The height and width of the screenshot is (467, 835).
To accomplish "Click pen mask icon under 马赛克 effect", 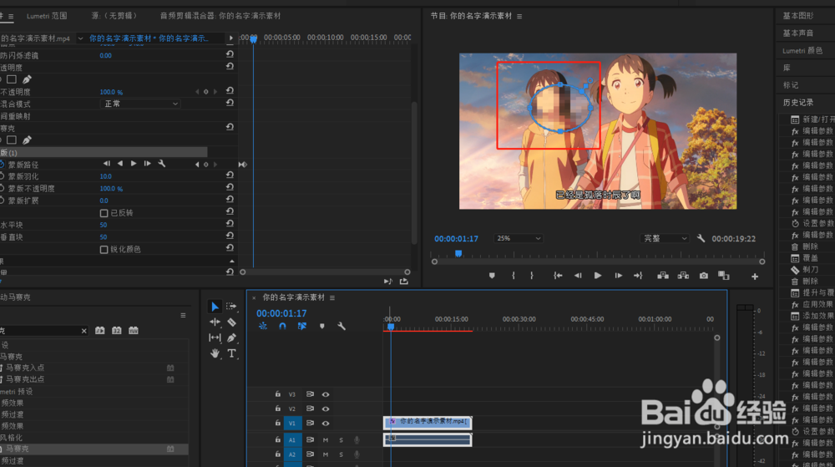I will (27, 140).
